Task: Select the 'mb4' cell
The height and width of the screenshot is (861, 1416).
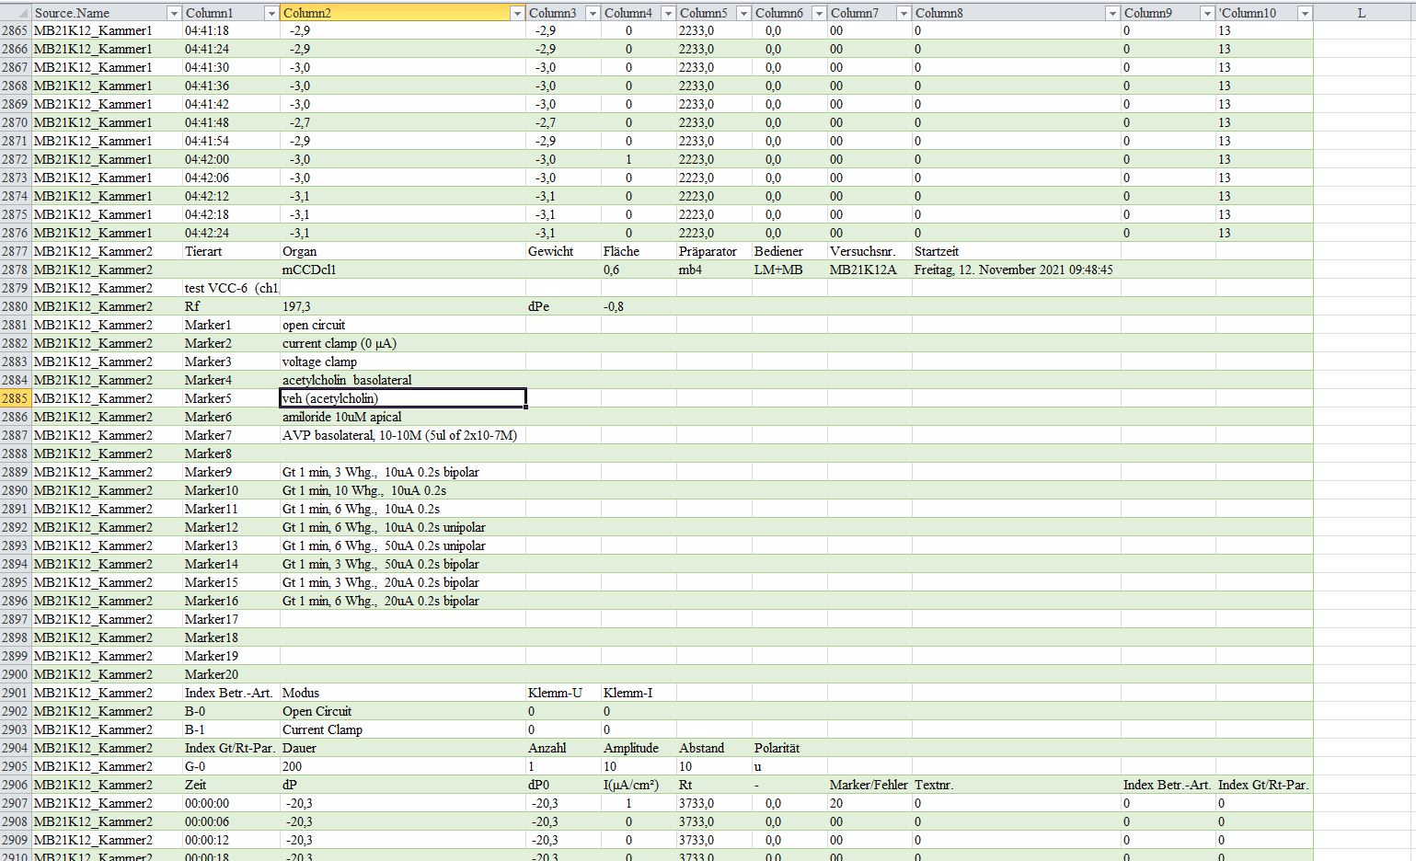Action: tap(714, 270)
